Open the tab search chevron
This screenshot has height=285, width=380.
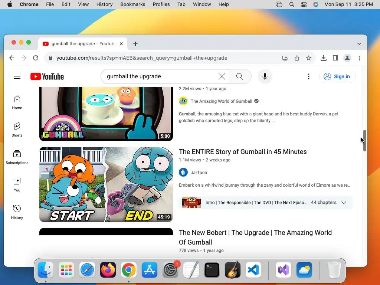point(359,44)
